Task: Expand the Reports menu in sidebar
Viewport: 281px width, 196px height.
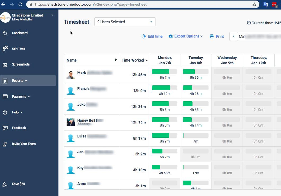Action: tap(20, 81)
